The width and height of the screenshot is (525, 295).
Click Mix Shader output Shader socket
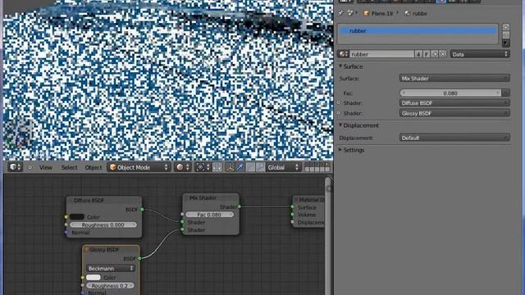239,206
